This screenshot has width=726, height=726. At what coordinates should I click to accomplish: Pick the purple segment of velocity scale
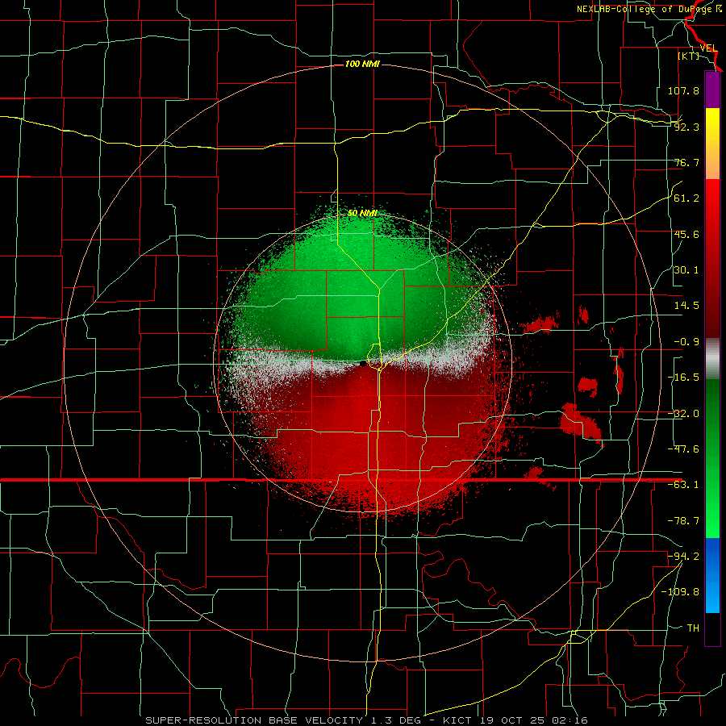click(x=712, y=90)
